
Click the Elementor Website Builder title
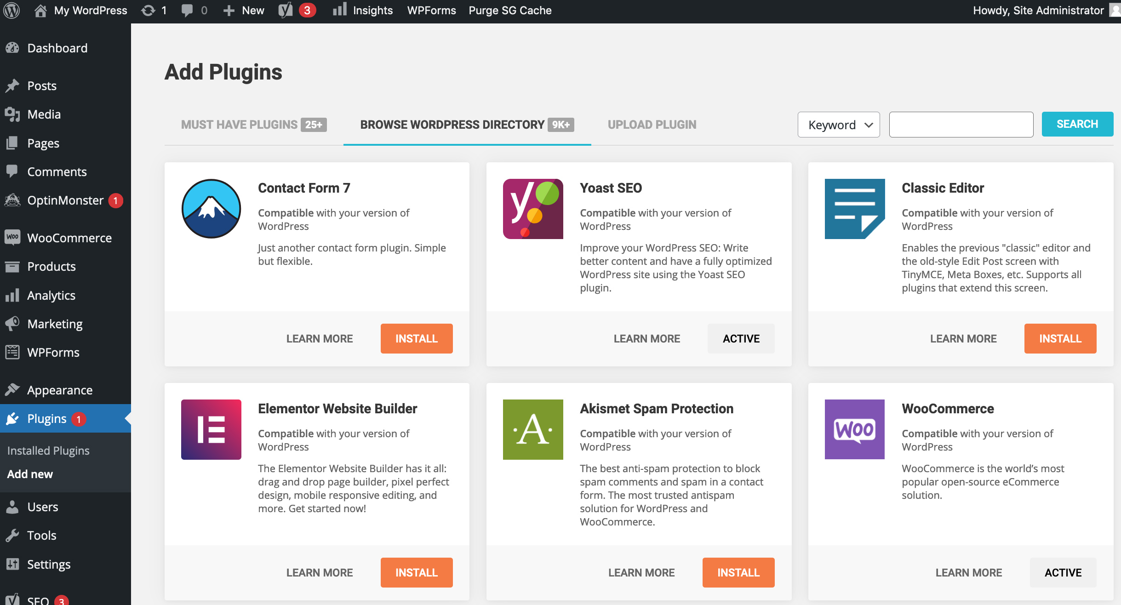click(x=337, y=408)
